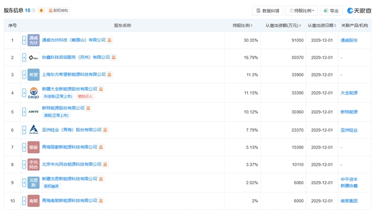Expand row for 青海南玻新能源科技有限公司

[x=24, y=201]
